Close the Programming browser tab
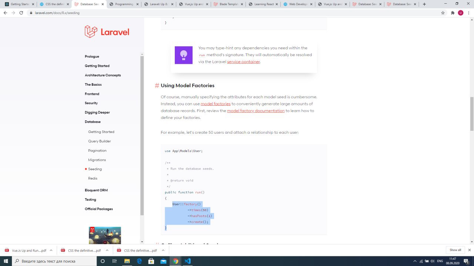Viewport: 474px width, 266px height. [137, 4]
